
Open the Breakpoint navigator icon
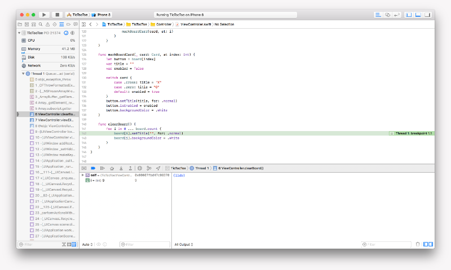68,24
